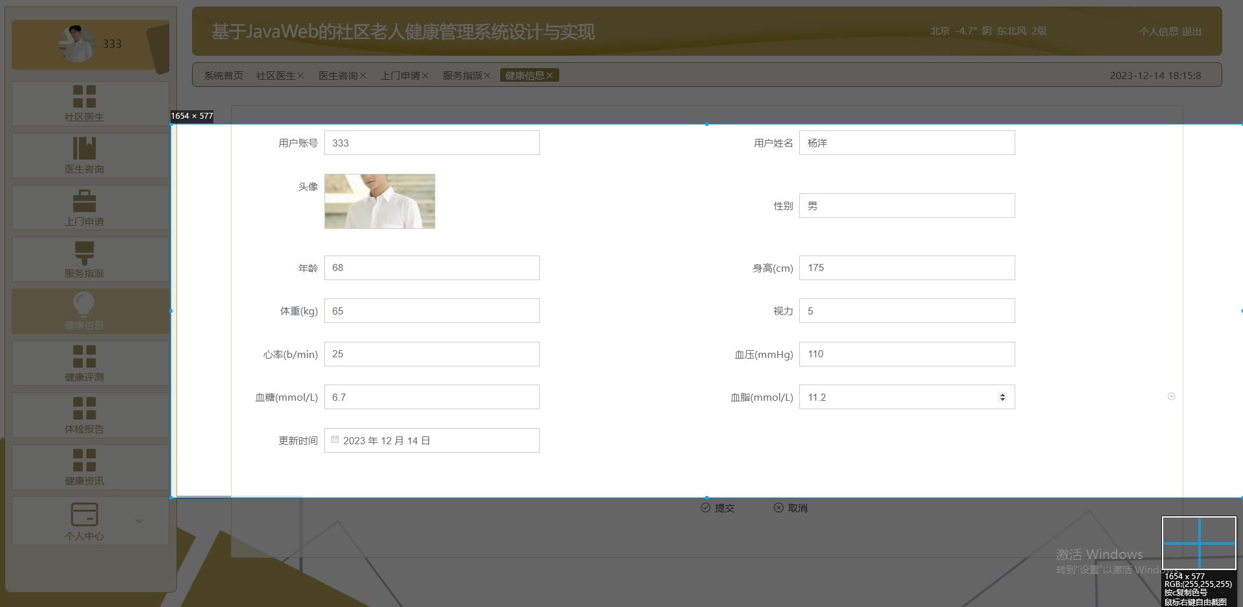Click 身高(cm) input field
The height and width of the screenshot is (607, 1243).
click(x=907, y=268)
